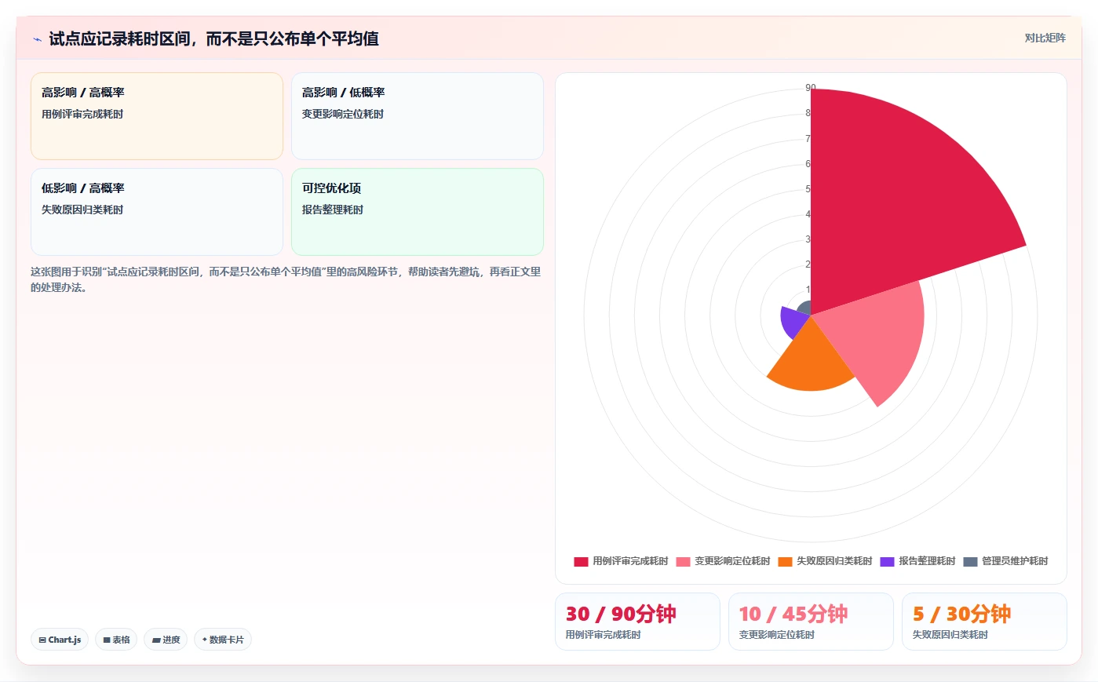Click the 进度 tag chip
Viewport: 1098px width, 682px height.
click(x=166, y=640)
